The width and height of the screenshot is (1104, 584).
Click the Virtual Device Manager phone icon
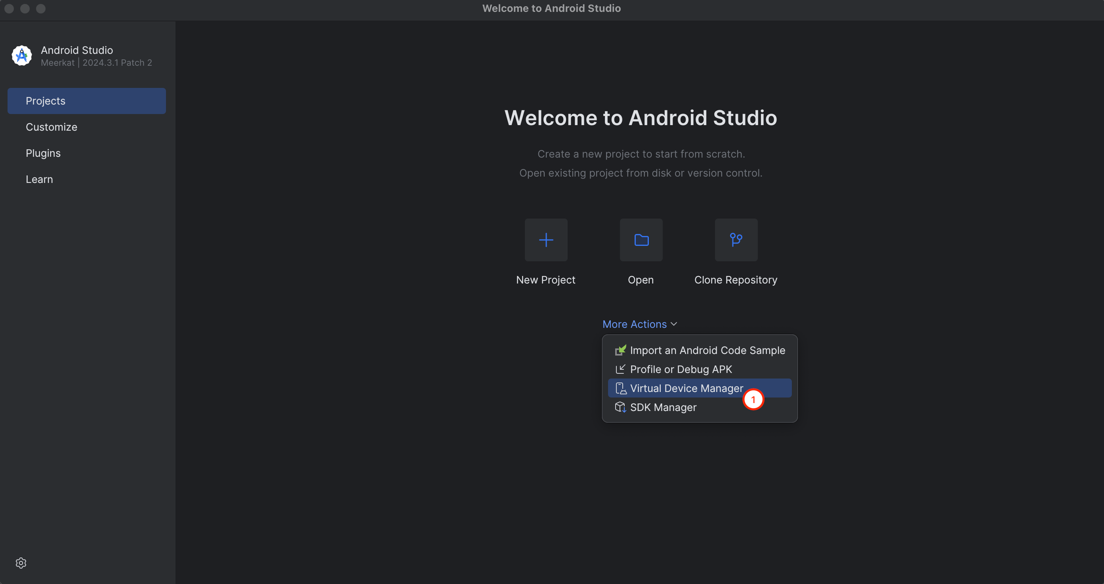(x=620, y=388)
